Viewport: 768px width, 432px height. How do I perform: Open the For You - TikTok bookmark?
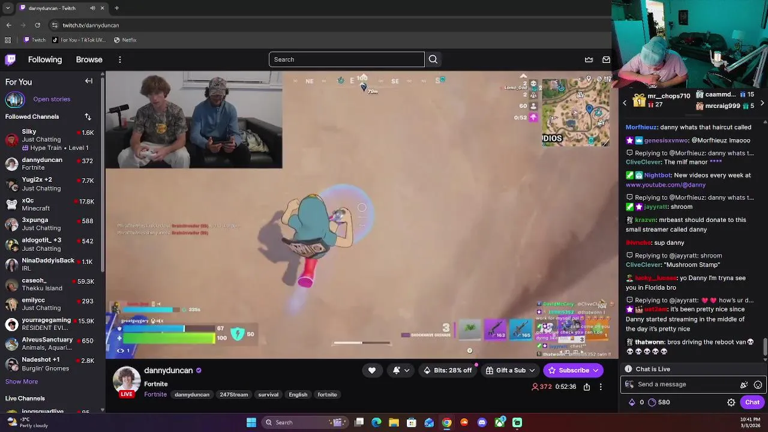(x=79, y=40)
